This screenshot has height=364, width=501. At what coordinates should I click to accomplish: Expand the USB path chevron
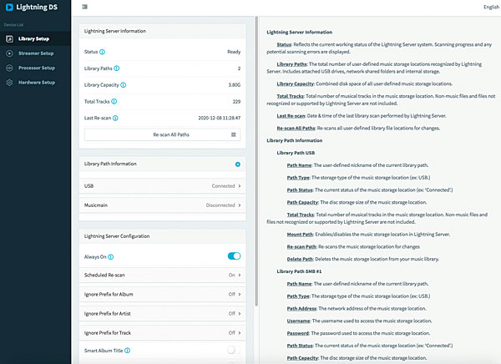pyautogui.click(x=240, y=186)
